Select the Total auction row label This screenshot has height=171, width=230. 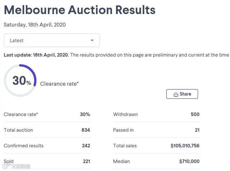[x=18, y=130]
